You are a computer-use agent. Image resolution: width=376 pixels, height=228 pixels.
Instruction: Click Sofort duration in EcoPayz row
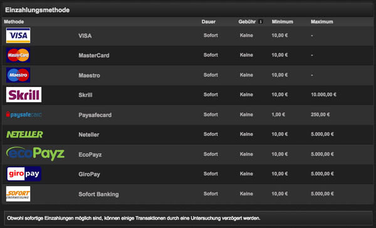(x=211, y=154)
